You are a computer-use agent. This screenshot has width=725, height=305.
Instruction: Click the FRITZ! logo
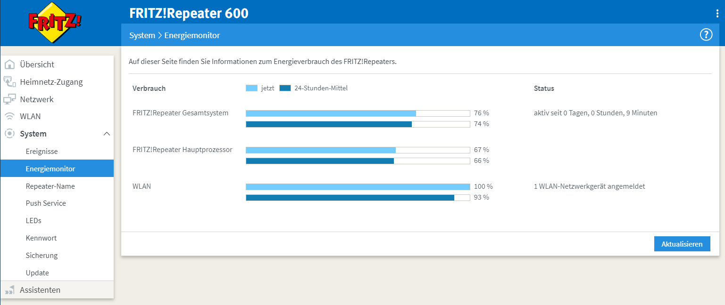coord(55,22)
